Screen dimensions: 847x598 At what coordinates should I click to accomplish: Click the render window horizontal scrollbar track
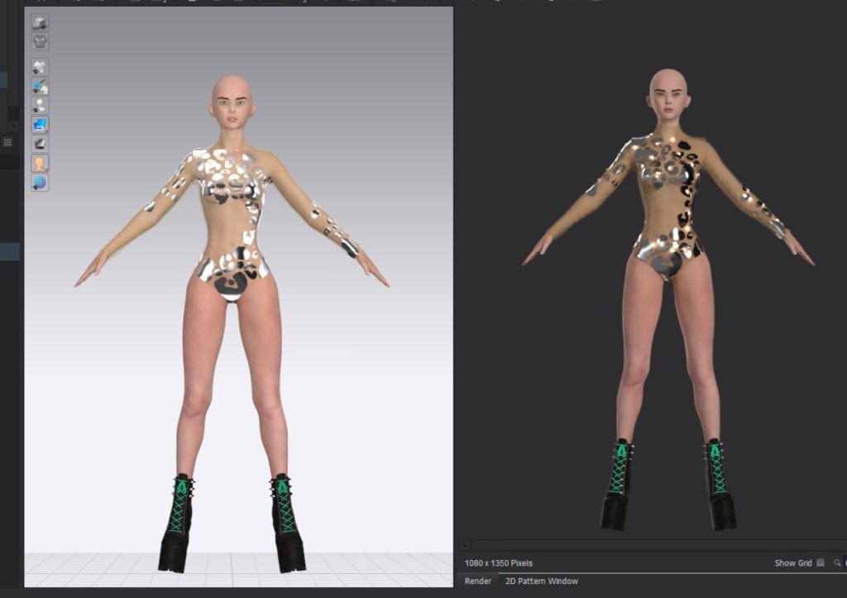coord(659,545)
